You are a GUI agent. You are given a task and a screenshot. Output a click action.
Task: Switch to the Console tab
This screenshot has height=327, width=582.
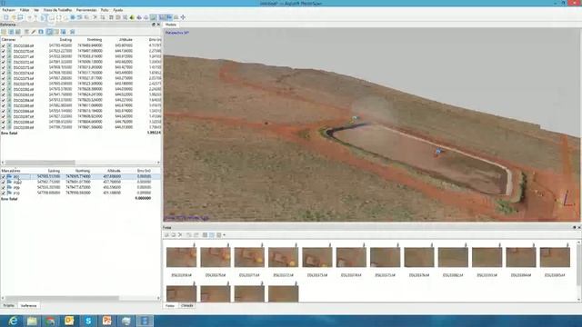point(187,305)
